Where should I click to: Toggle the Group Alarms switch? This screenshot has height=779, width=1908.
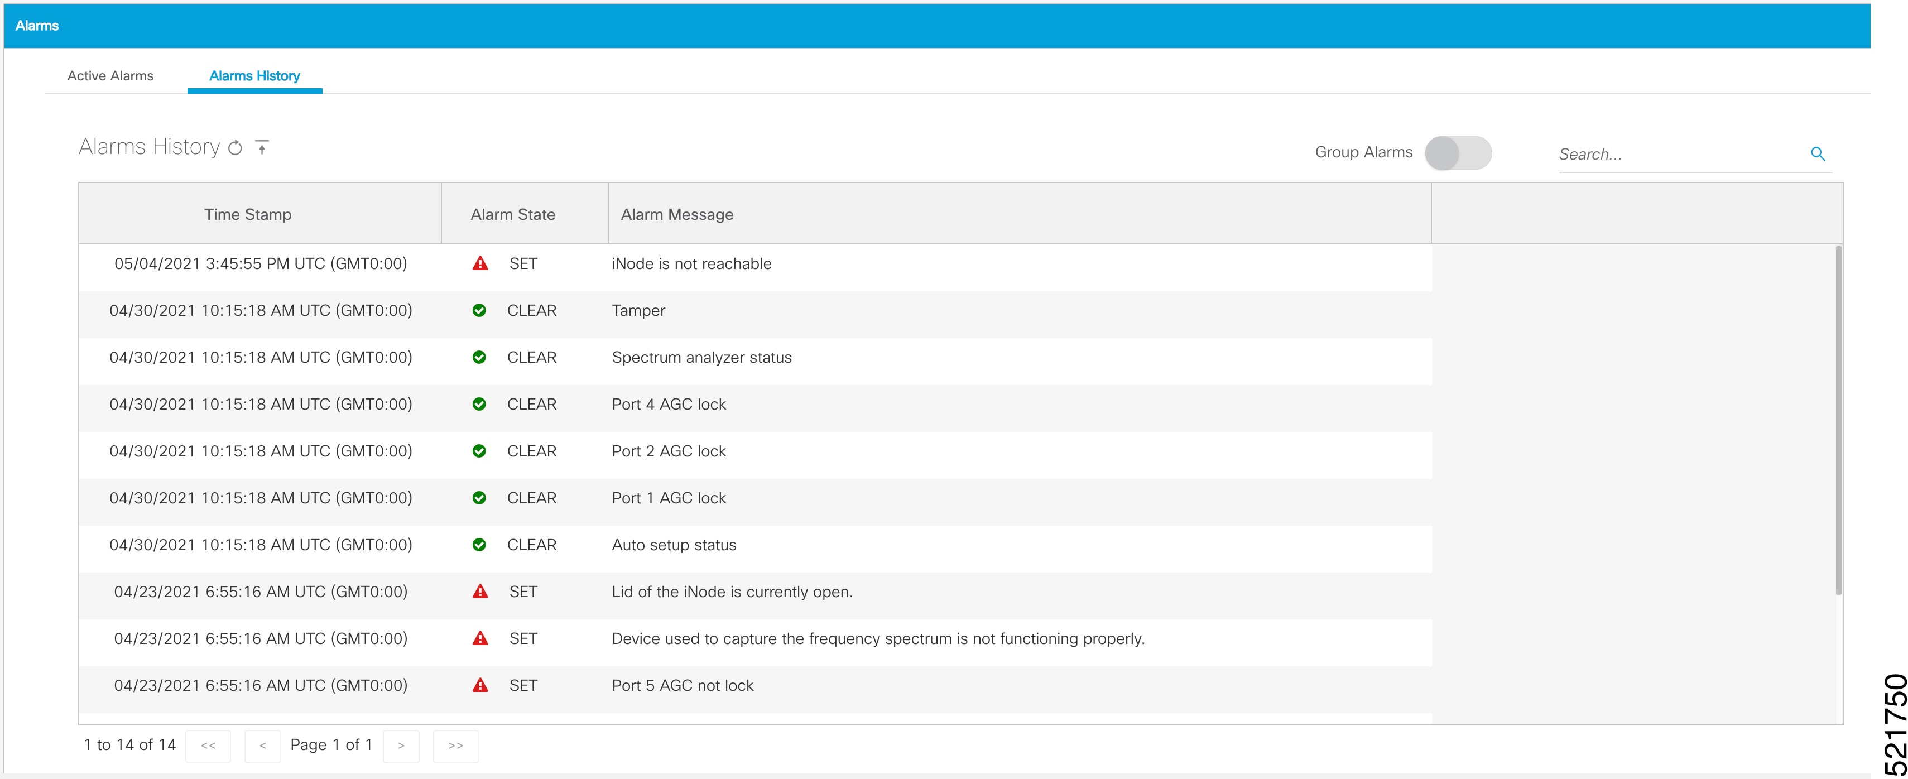(x=1458, y=153)
